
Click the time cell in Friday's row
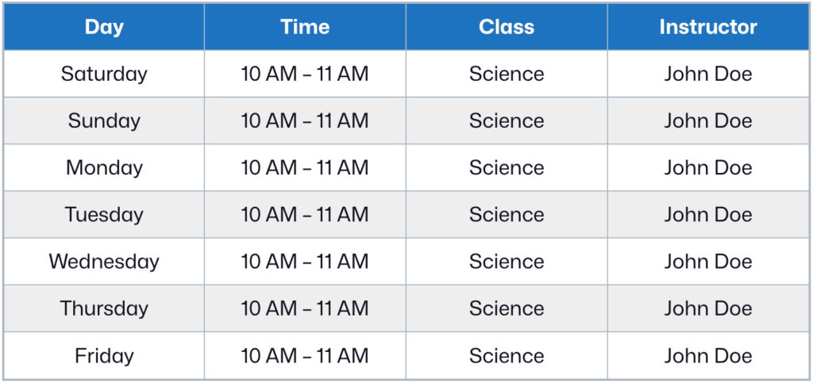(305, 355)
